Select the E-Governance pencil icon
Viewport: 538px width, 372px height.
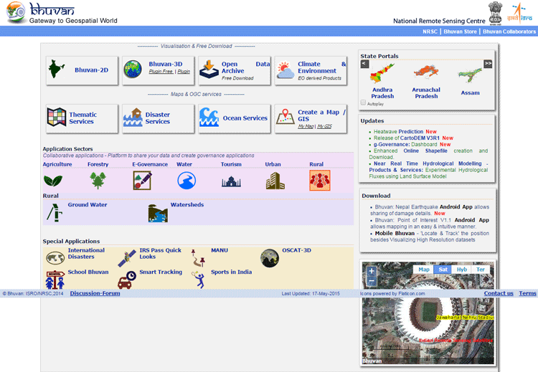(x=143, y=181)
